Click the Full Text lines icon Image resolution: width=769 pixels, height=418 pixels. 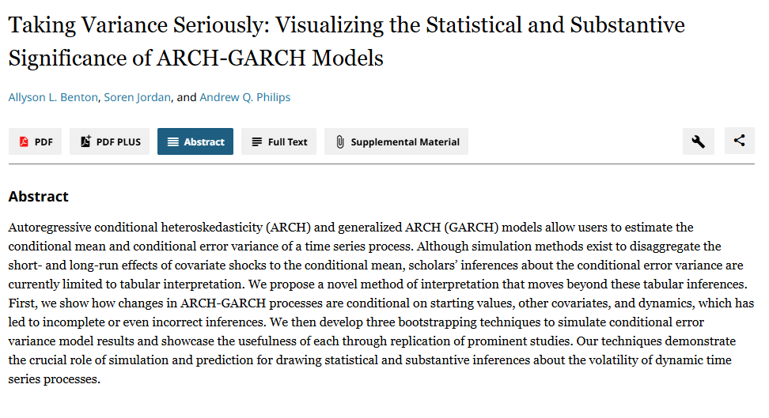coord(256,142)
